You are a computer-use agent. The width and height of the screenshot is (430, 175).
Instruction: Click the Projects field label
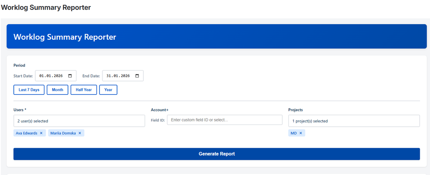point(296,109)
